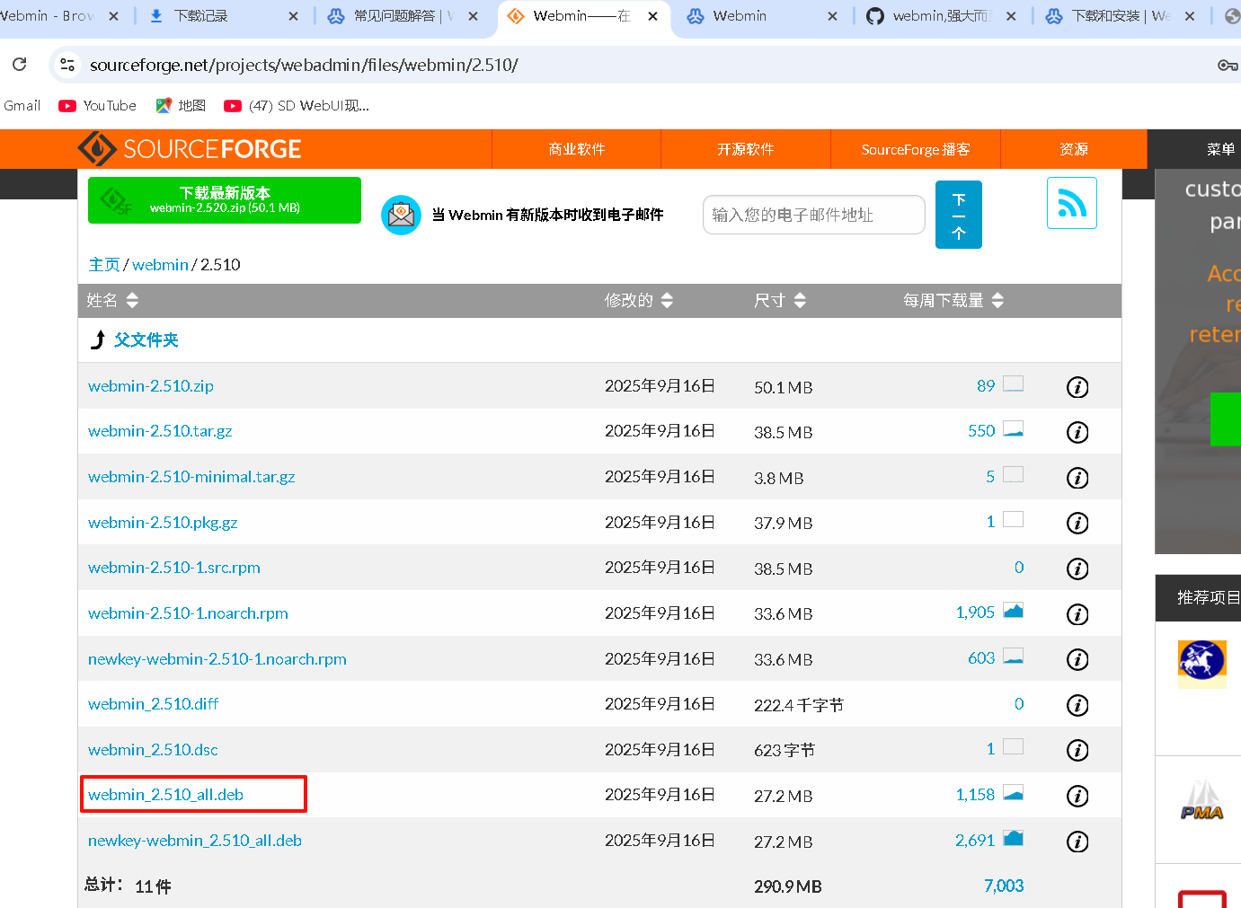The width and height of the screenshot is (1241, 908).
Task: Open the SD WebUI YouTube bookmark
Action: click(x=297, y=105)
